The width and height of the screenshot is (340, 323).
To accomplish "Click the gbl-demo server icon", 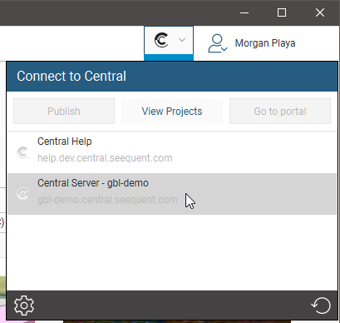I will click(22, 194).
